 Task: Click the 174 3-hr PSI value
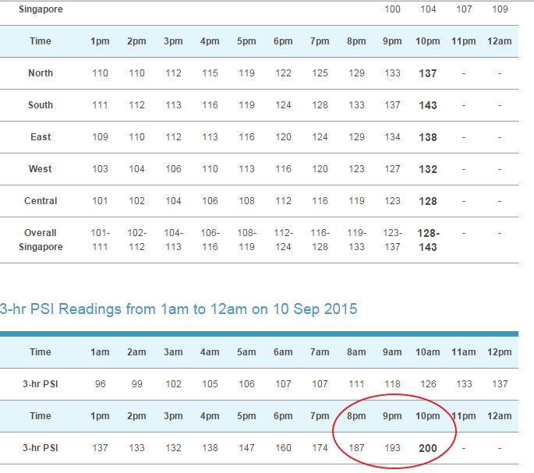click(x=320, y=449)
